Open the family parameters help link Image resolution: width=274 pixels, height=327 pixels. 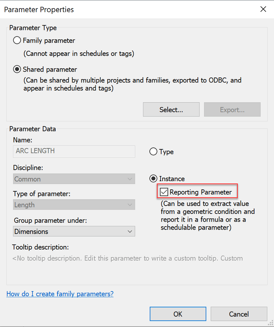[60, 294]
